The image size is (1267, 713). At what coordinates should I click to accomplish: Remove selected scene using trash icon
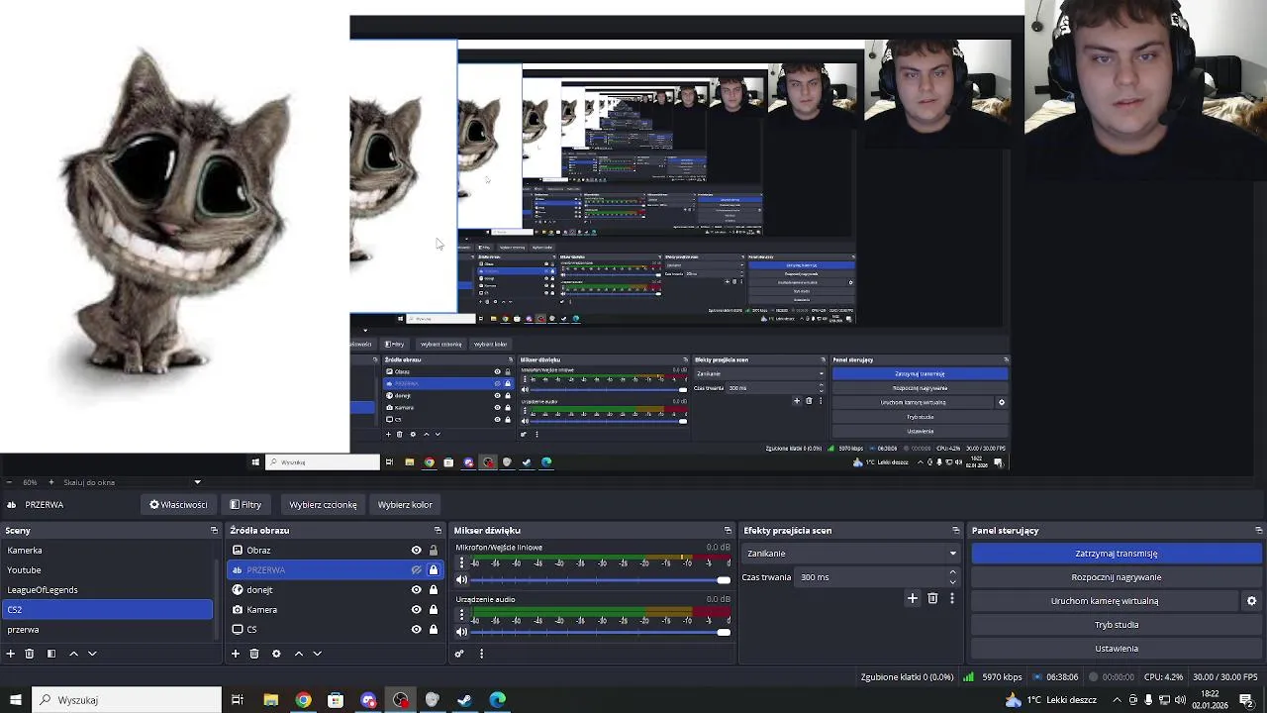(x=30, y=654)
